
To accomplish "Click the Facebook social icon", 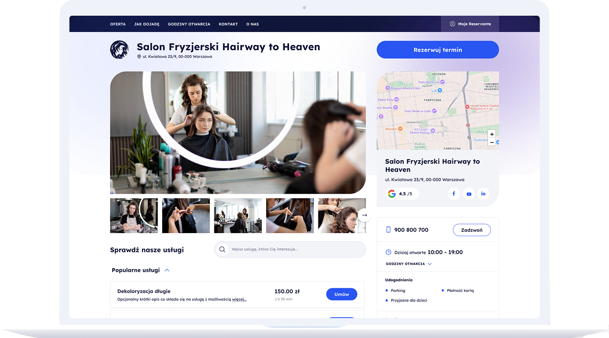I will point(453,194).
